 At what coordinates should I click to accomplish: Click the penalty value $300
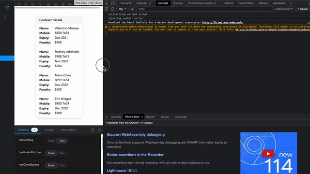[x=58, y=66]
